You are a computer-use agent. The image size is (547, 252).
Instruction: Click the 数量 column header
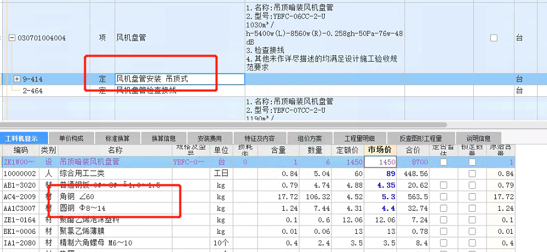pyautogui.click(x=315, y=150)
